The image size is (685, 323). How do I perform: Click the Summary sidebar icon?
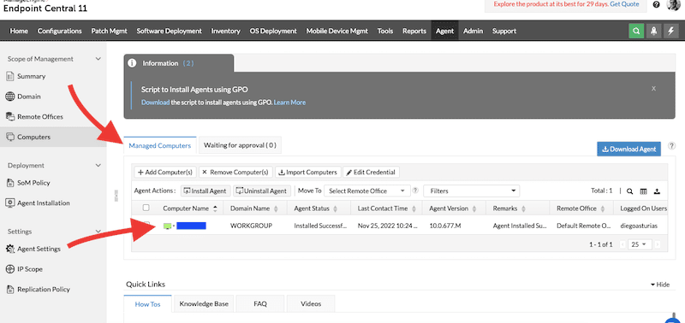point(10,76)
